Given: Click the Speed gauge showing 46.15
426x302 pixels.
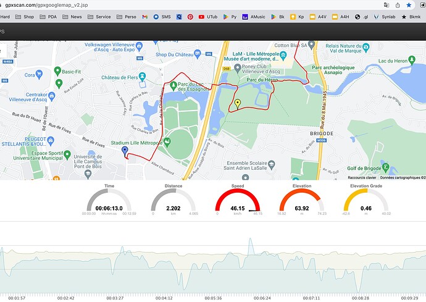Looking at the screenshot, I should pyautogui.click(x=238, y=202).
